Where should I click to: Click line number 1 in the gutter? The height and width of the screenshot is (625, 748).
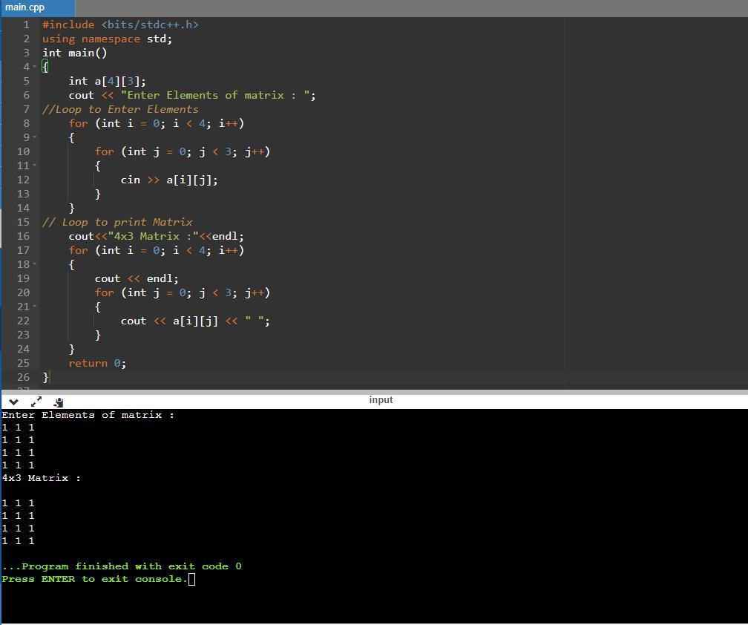[x=26, y=24]
